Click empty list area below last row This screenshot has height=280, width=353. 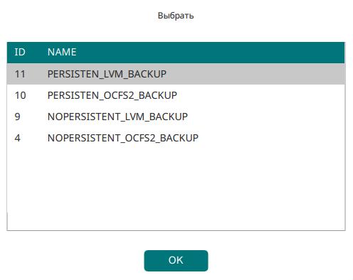176,190
